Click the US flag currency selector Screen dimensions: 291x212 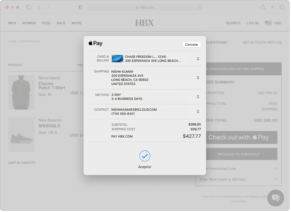click(268, 23)
